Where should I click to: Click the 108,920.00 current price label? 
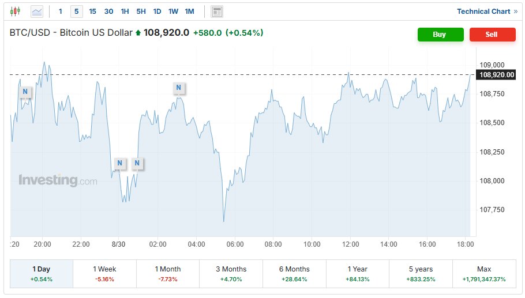(496, 75)
